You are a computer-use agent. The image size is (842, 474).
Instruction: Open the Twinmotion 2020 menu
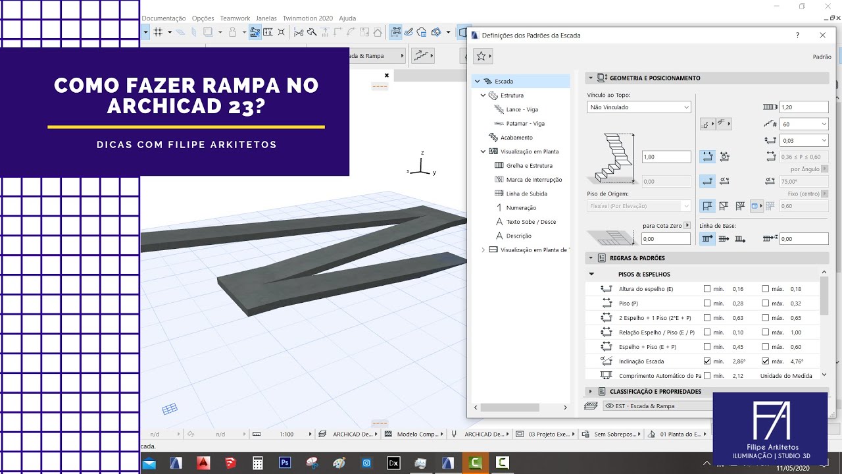[x=308, y=18]
